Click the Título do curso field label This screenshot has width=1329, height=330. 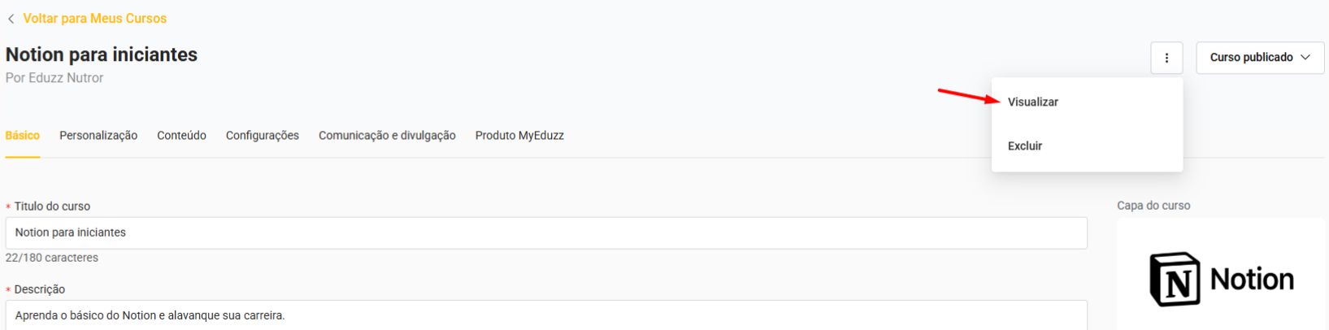tap(52, 206)
